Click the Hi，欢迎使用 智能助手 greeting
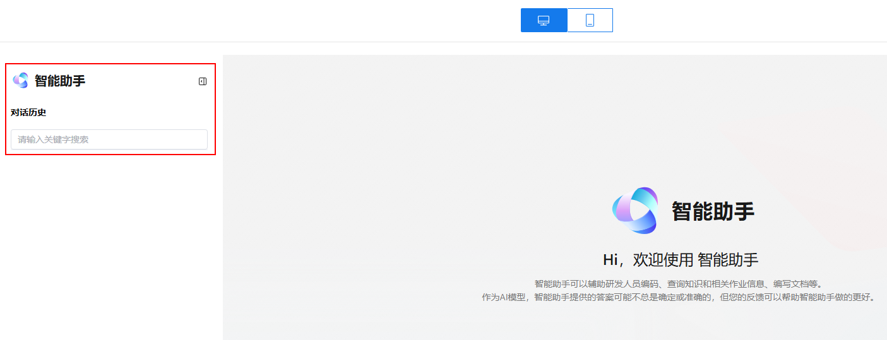Image resolution: width=887 pixels, height=340 pixels. (x=681, y=259)
